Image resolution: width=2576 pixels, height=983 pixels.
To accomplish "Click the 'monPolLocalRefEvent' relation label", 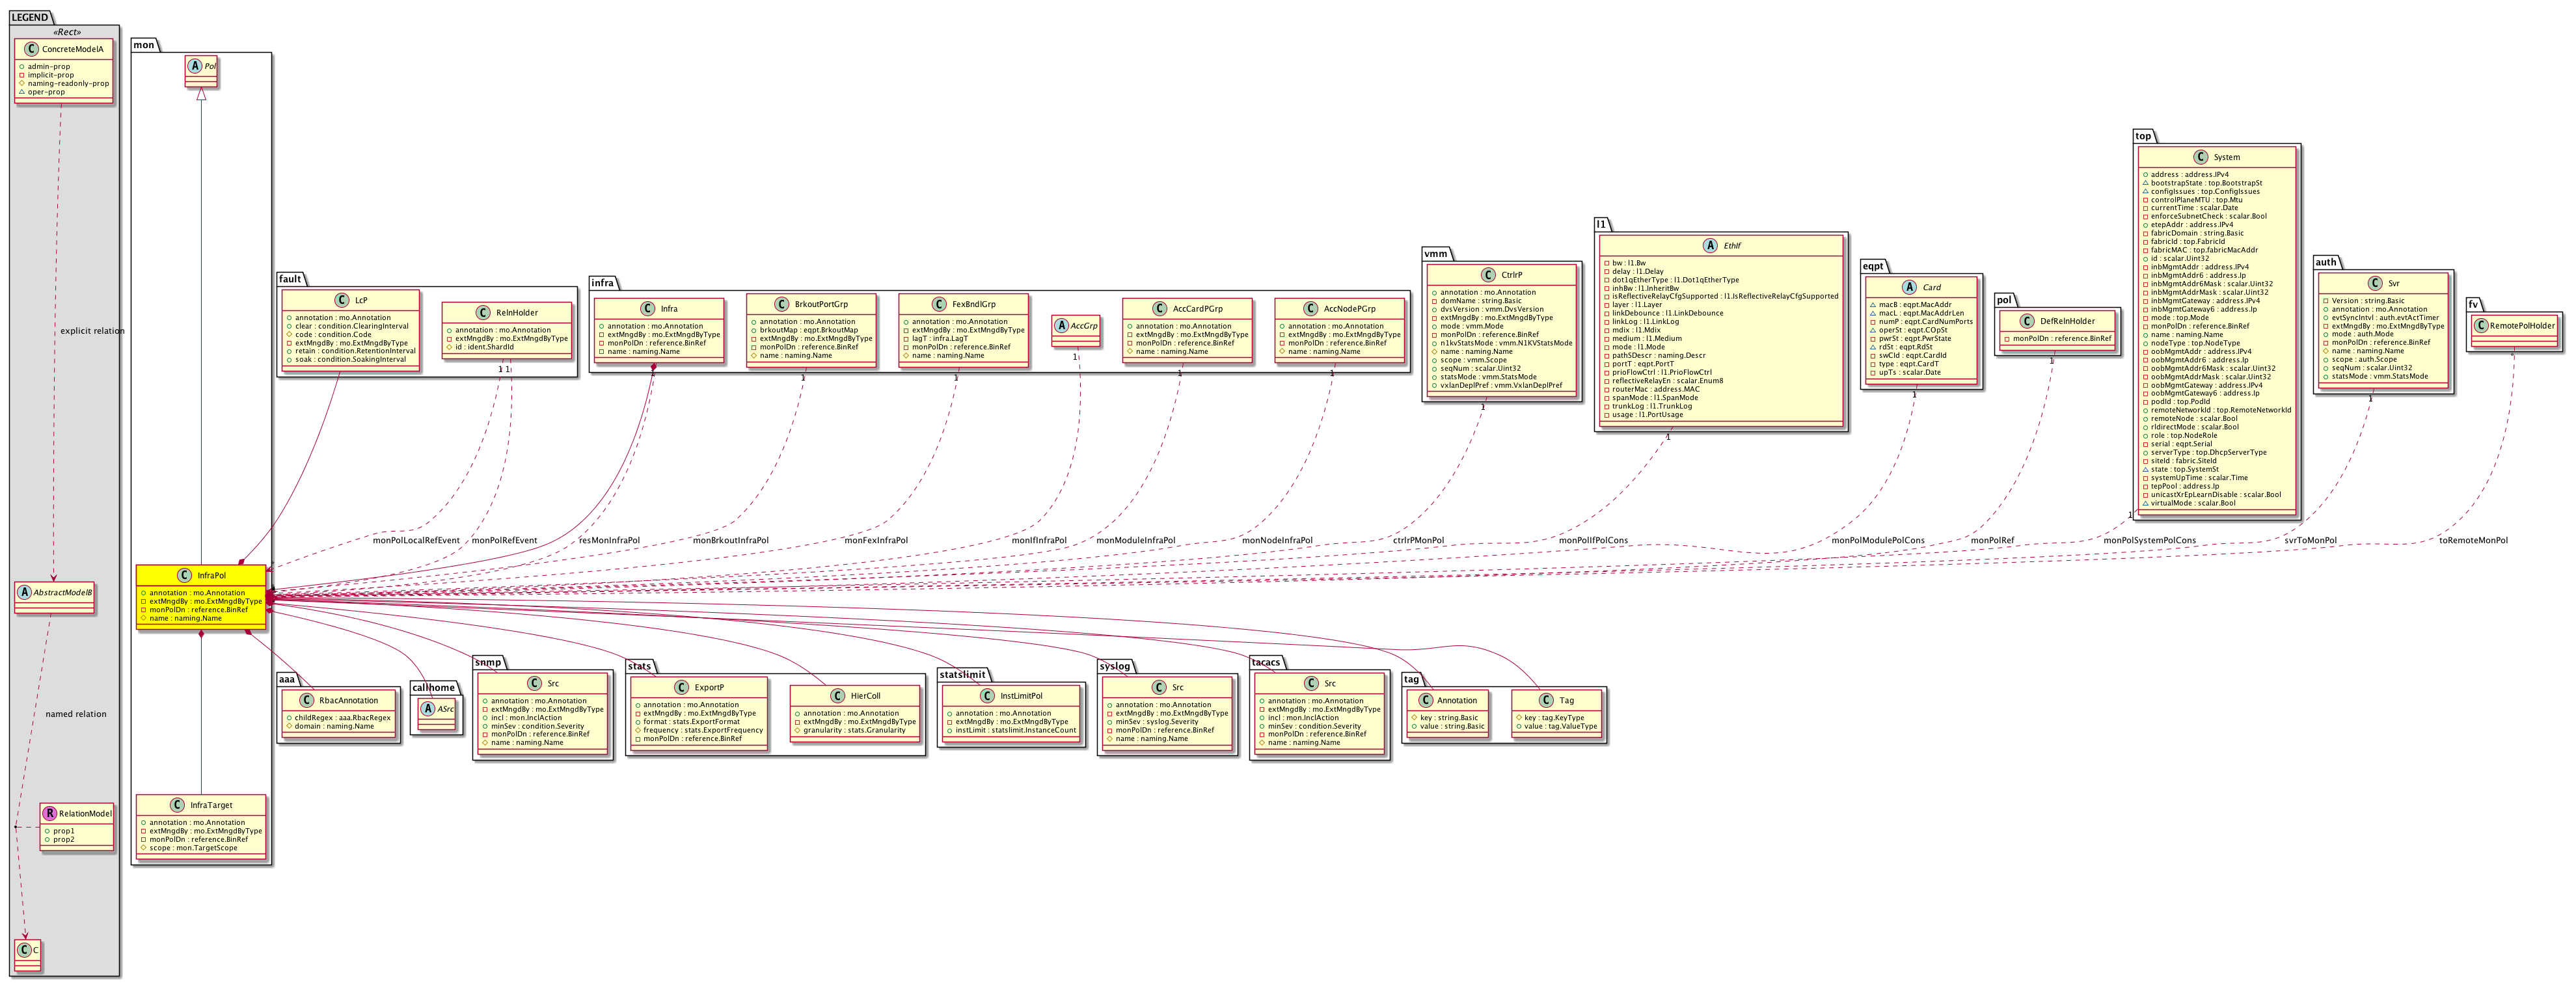I will pos(416,540).
